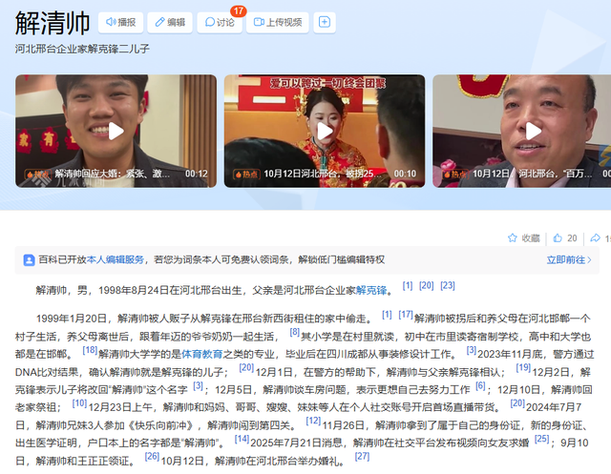Click subtitle 河北邢台企业家解克锋二儿子
Image resolution: width=611 pixels, height=474 pixels.
click(x=82, y=49)
